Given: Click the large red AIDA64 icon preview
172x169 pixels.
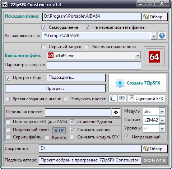Looking at the screenshot, I should pos(154,57).
